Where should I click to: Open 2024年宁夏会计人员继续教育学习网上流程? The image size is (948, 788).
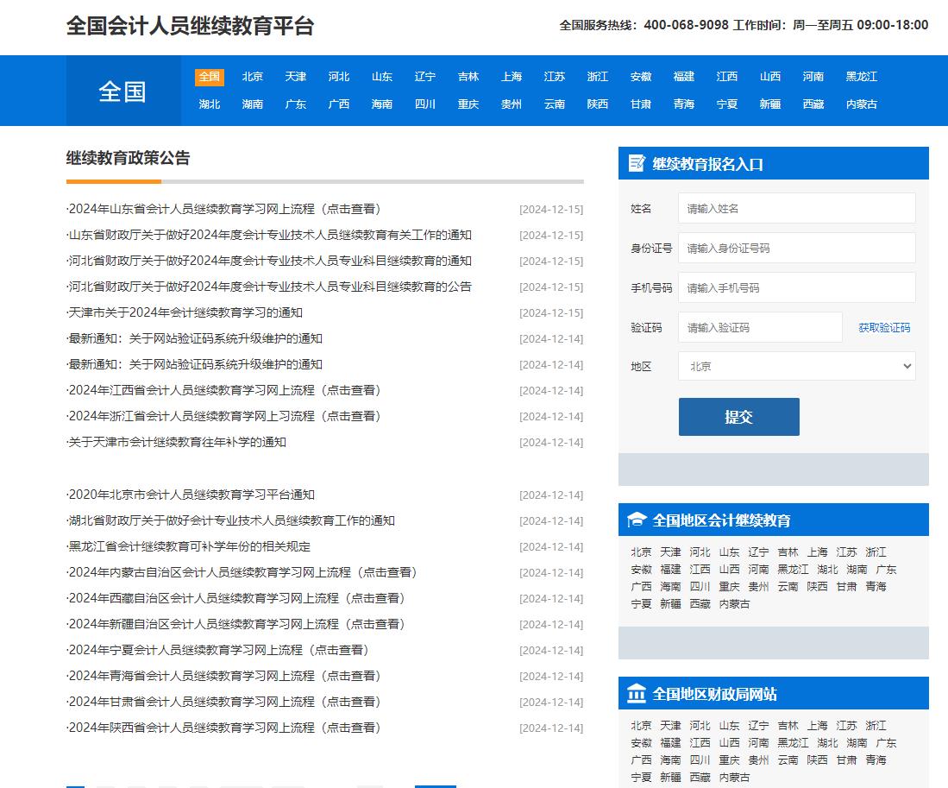217,650
